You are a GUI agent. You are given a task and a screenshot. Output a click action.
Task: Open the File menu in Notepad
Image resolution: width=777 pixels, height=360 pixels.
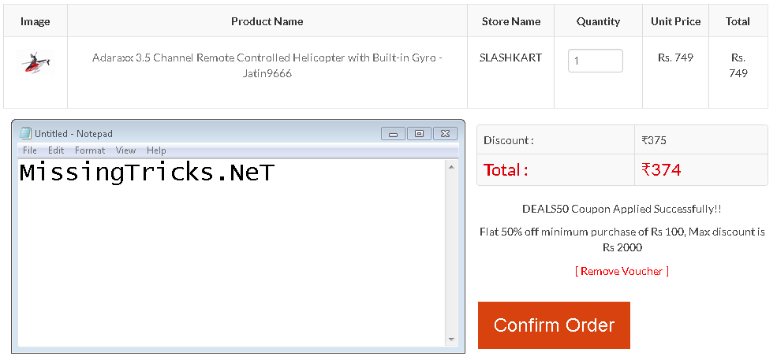click(x=30, y=150)
